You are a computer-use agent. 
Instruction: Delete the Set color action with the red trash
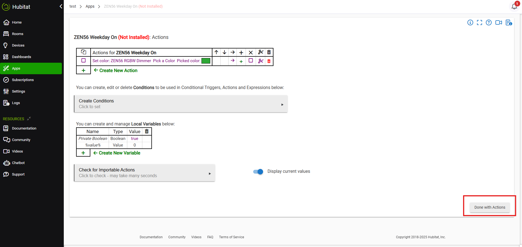pyautogui.click(x=269, y=61)
